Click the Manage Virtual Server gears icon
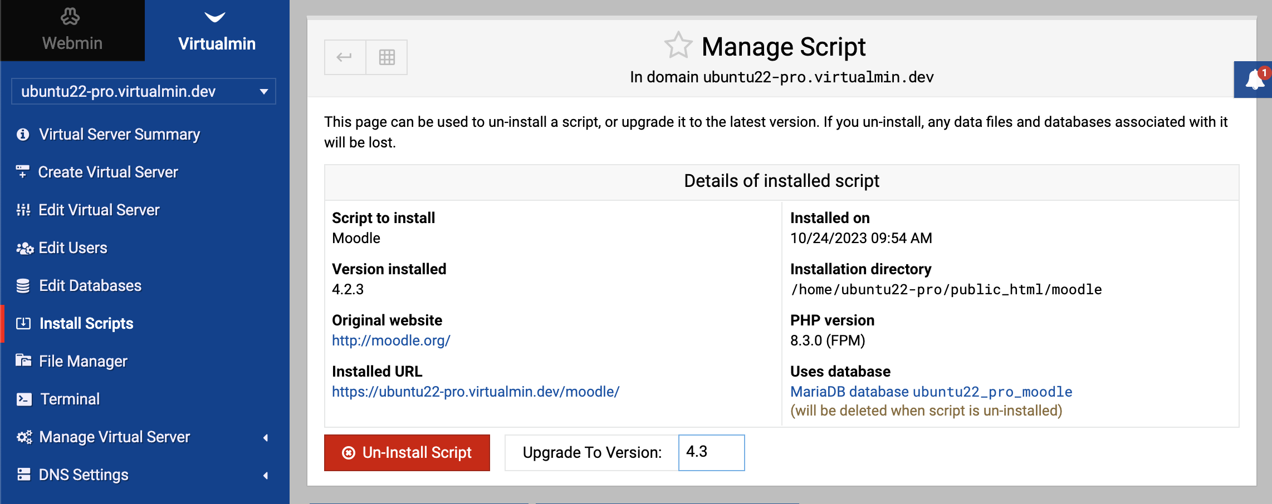The height and width of the screenshot is (504, 1272). point(25,437)
